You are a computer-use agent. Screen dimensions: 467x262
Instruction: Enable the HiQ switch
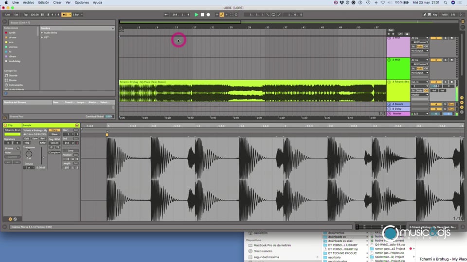(x=26, y=143)
